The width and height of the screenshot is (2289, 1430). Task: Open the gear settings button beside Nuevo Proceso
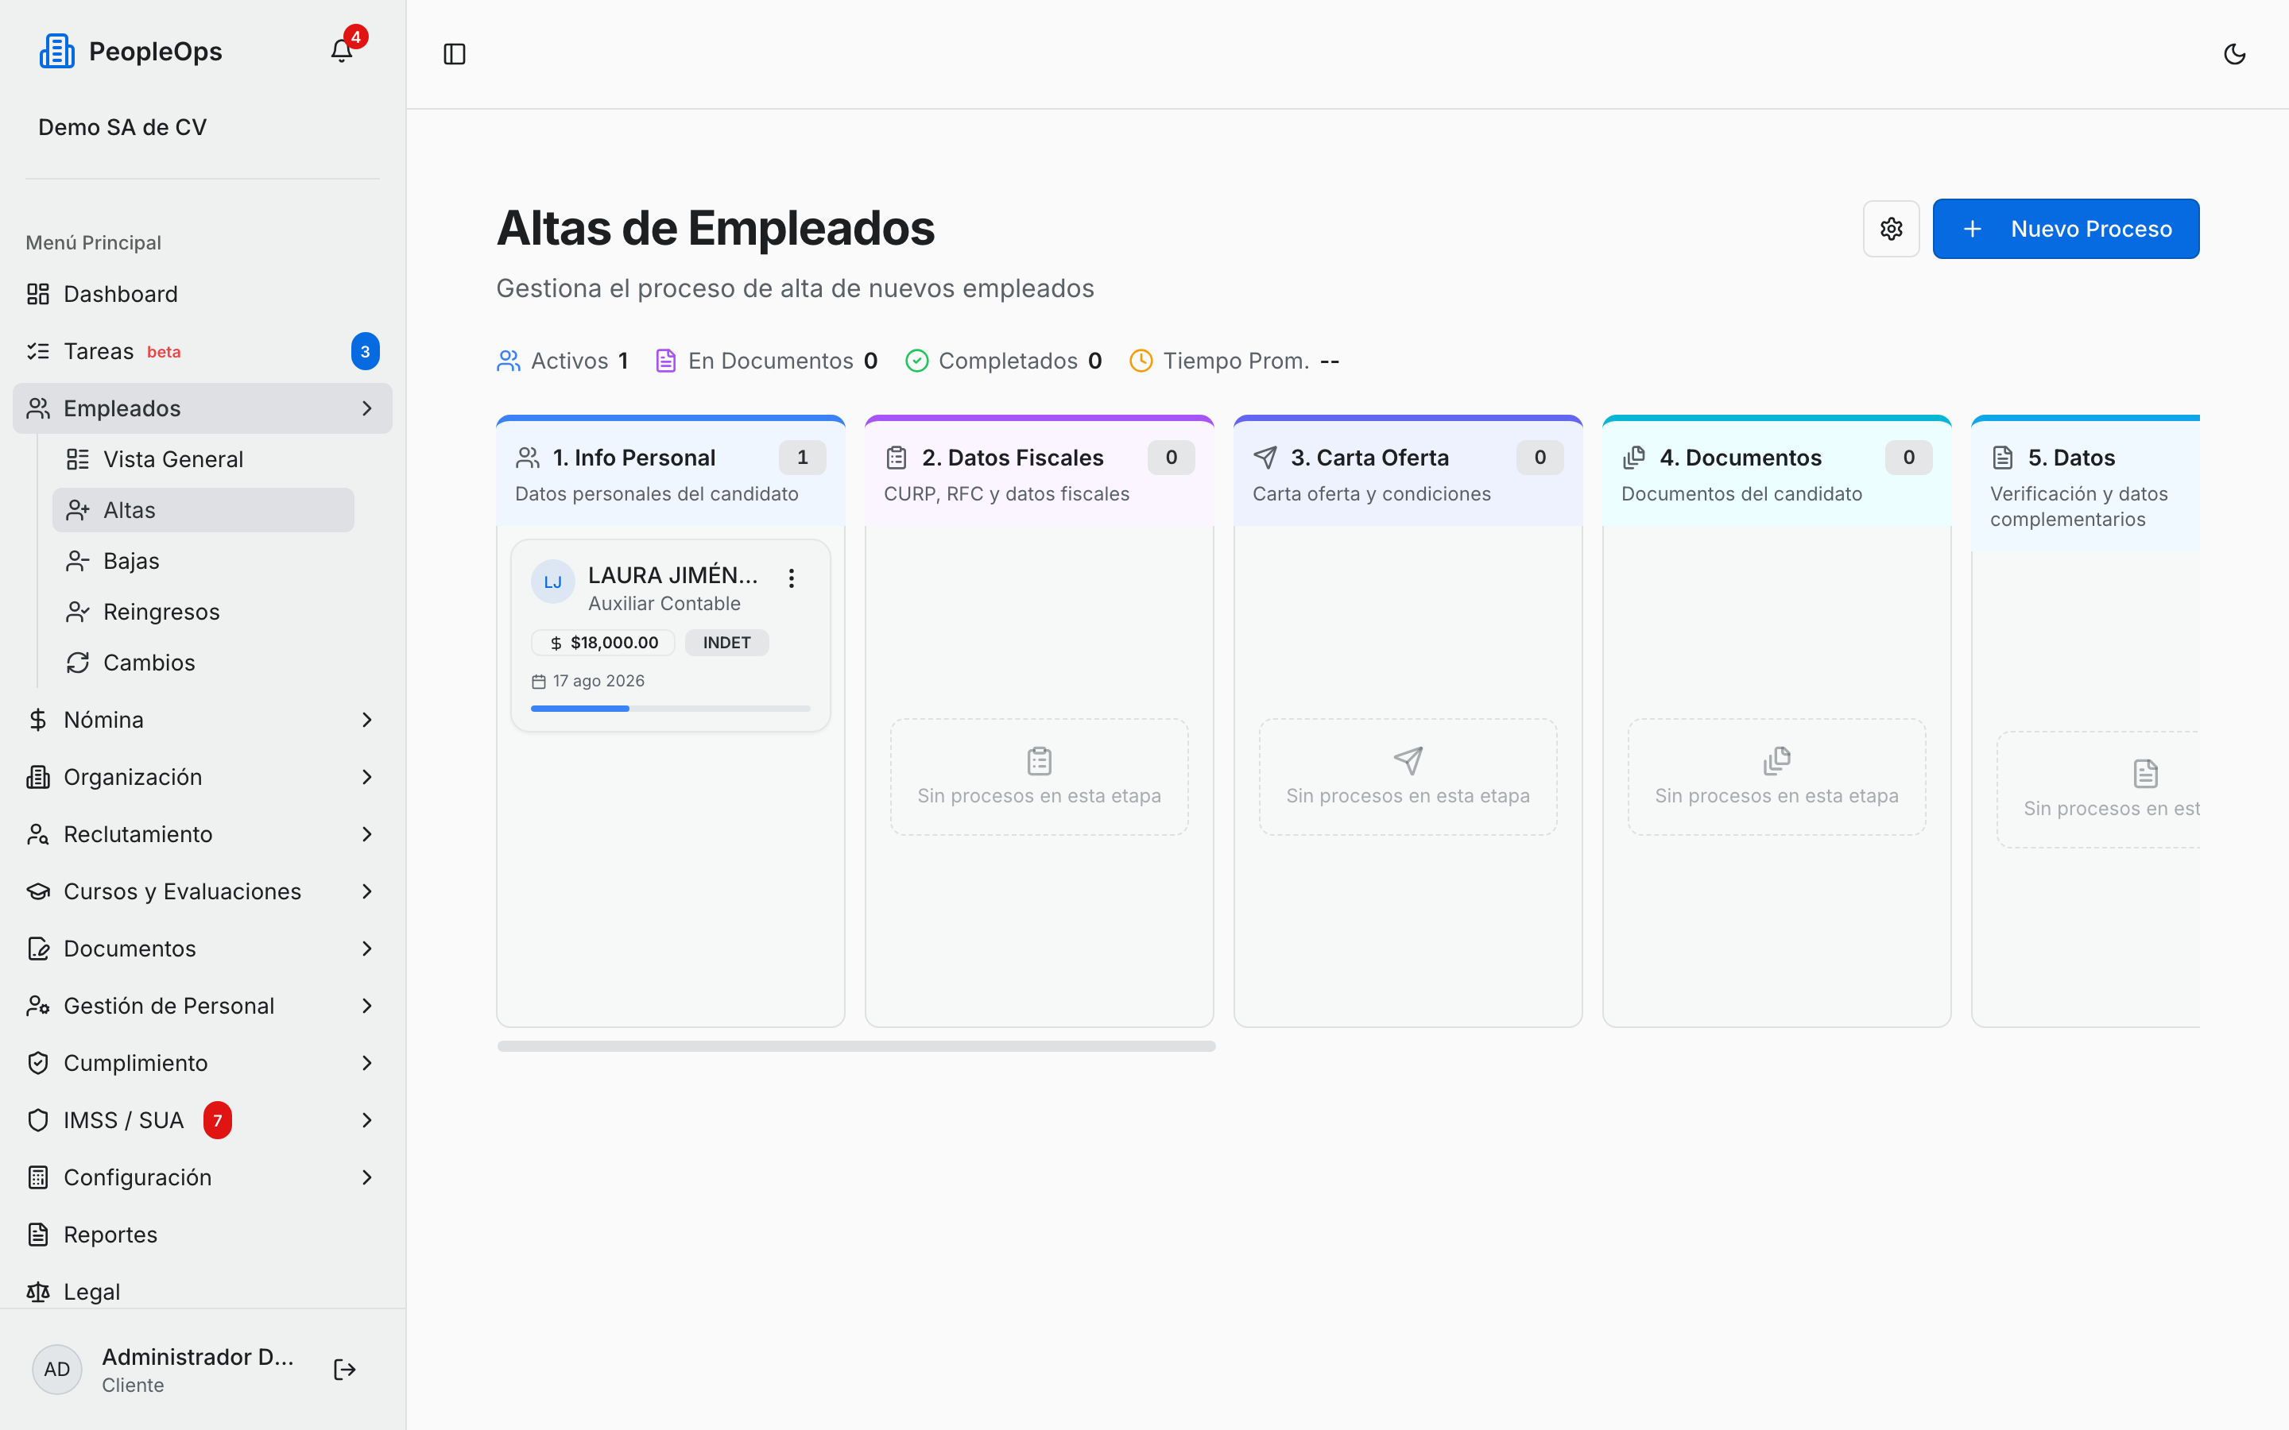point(1892,229)
